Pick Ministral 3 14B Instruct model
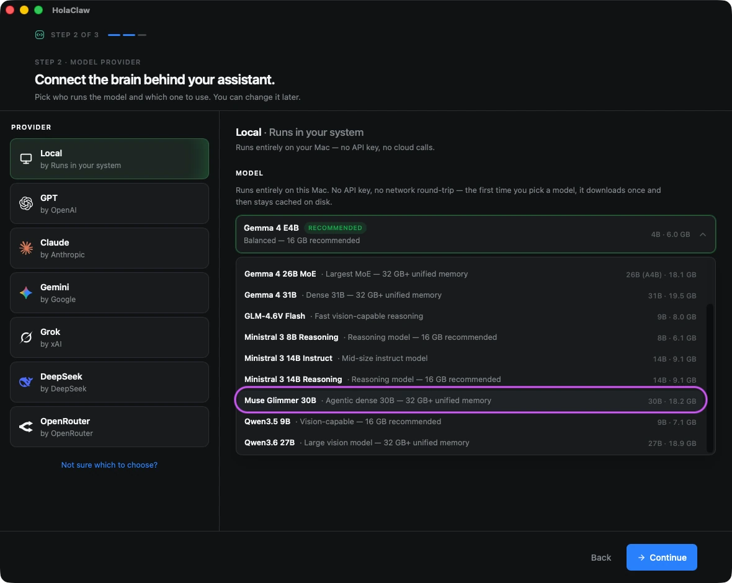 pos(471,358)
